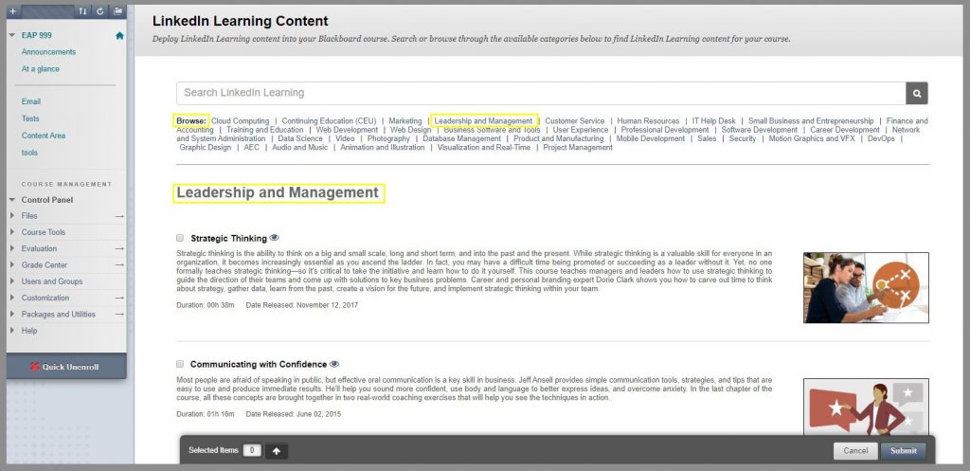970x471 pixels.
Task: Expand the Files section triangle
Action: coord(12,216)
